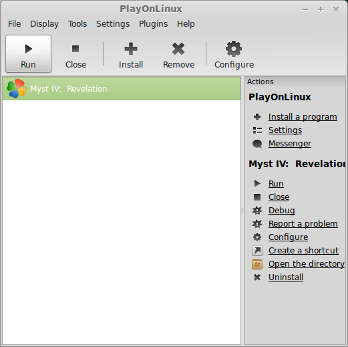
Task: Maximize the PlayOnLinux window
Action: [321, 9]
